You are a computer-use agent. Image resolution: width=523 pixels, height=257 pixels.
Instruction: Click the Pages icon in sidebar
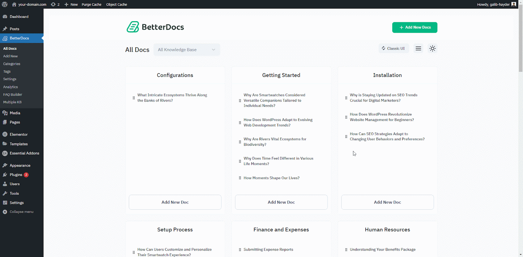click(x=5, y=122)
